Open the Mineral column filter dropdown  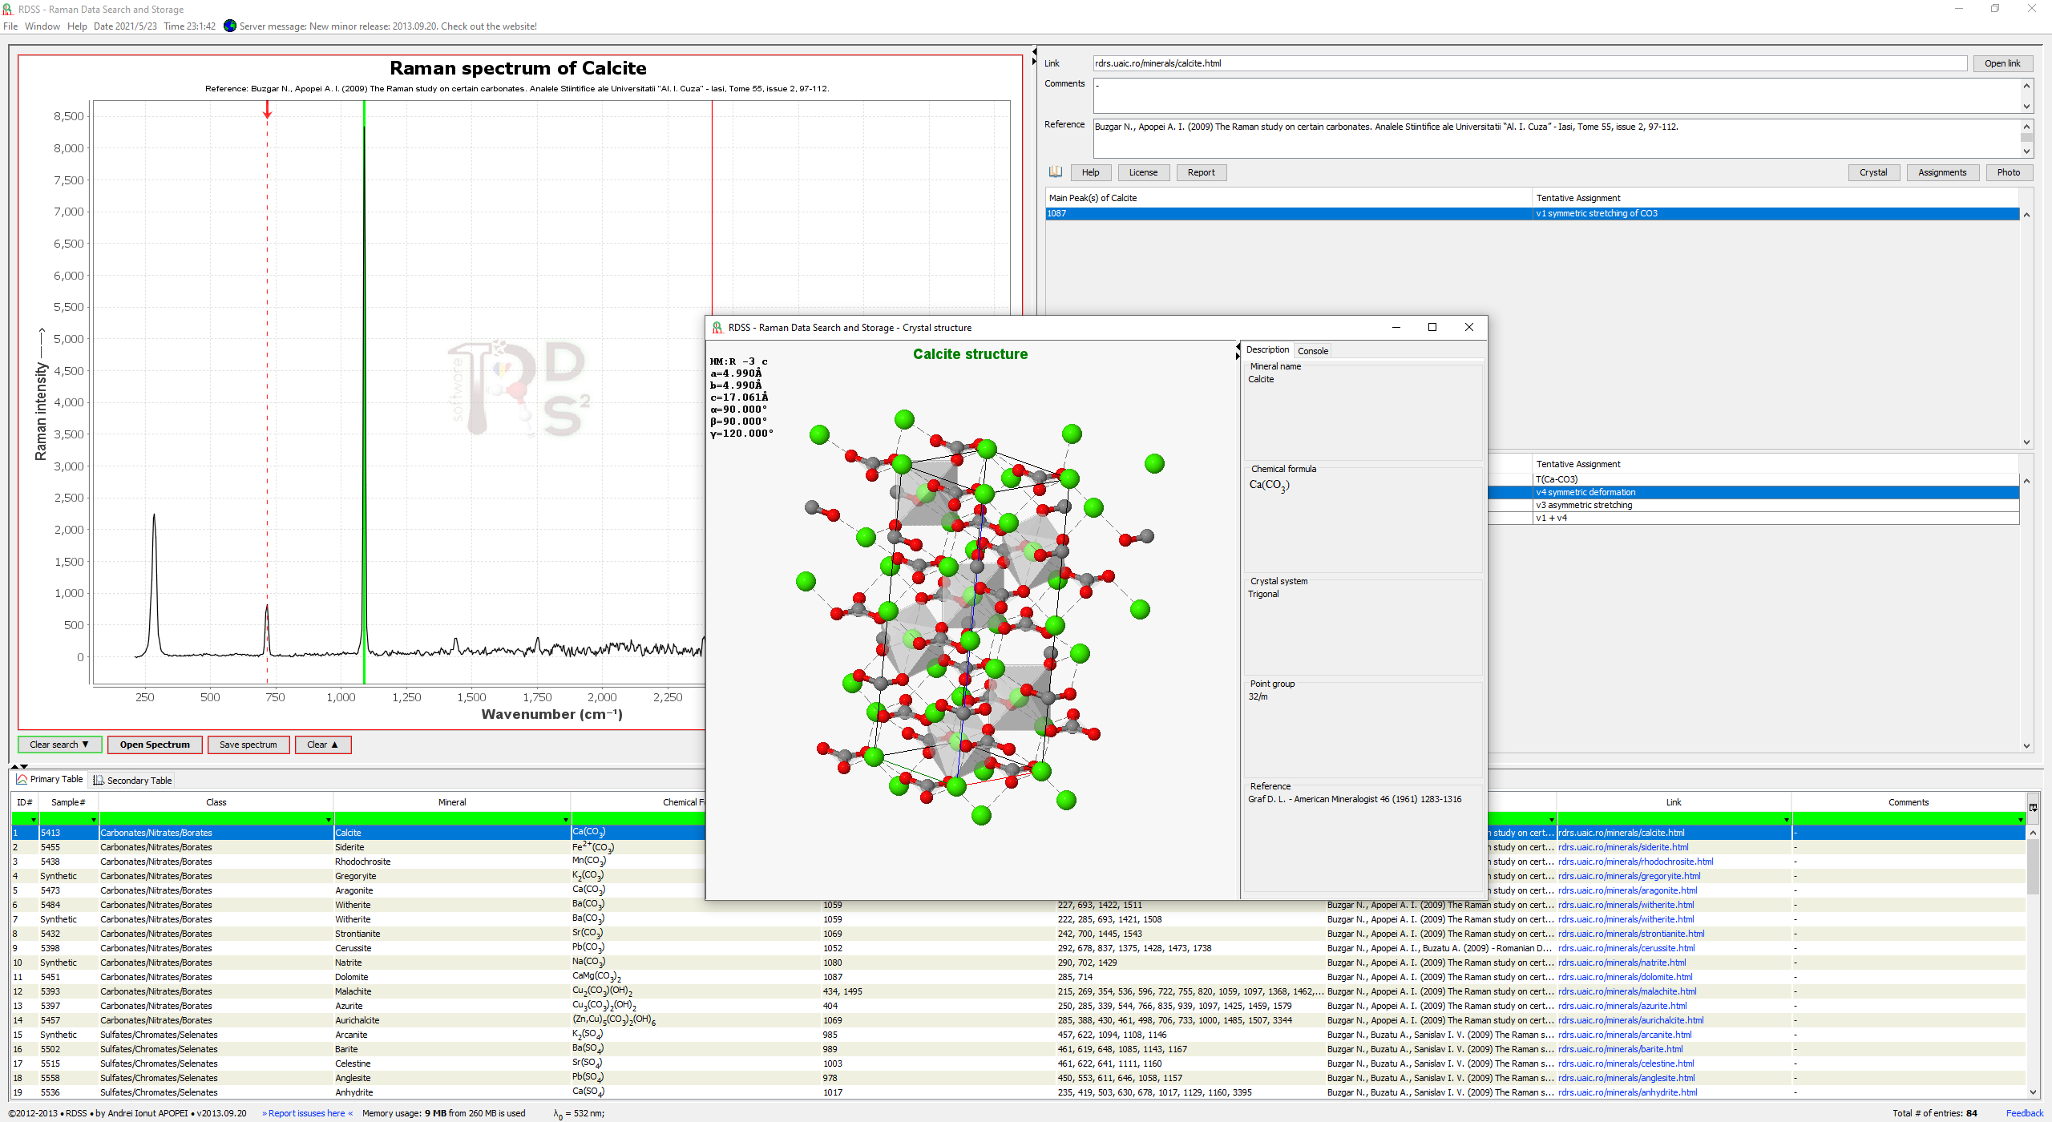(565, 820)
